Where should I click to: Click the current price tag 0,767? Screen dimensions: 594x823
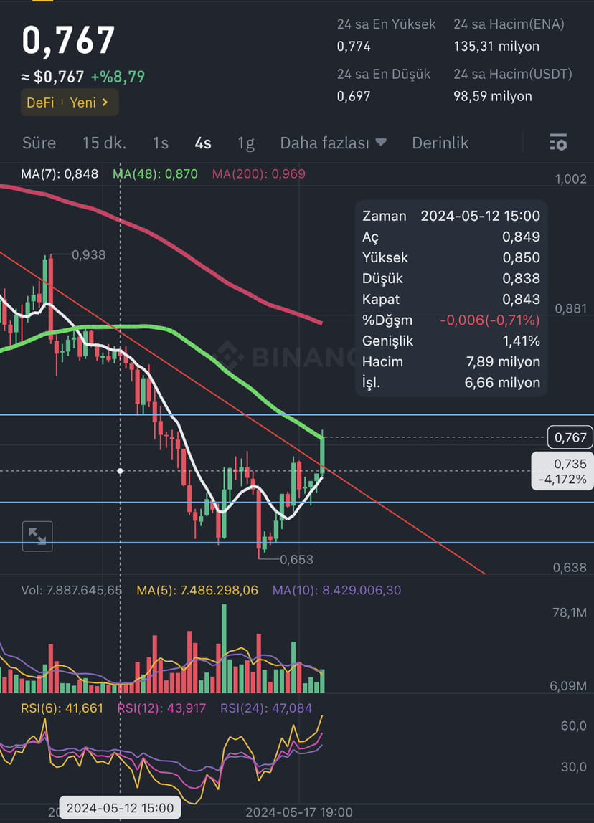[x=571, y=437]
